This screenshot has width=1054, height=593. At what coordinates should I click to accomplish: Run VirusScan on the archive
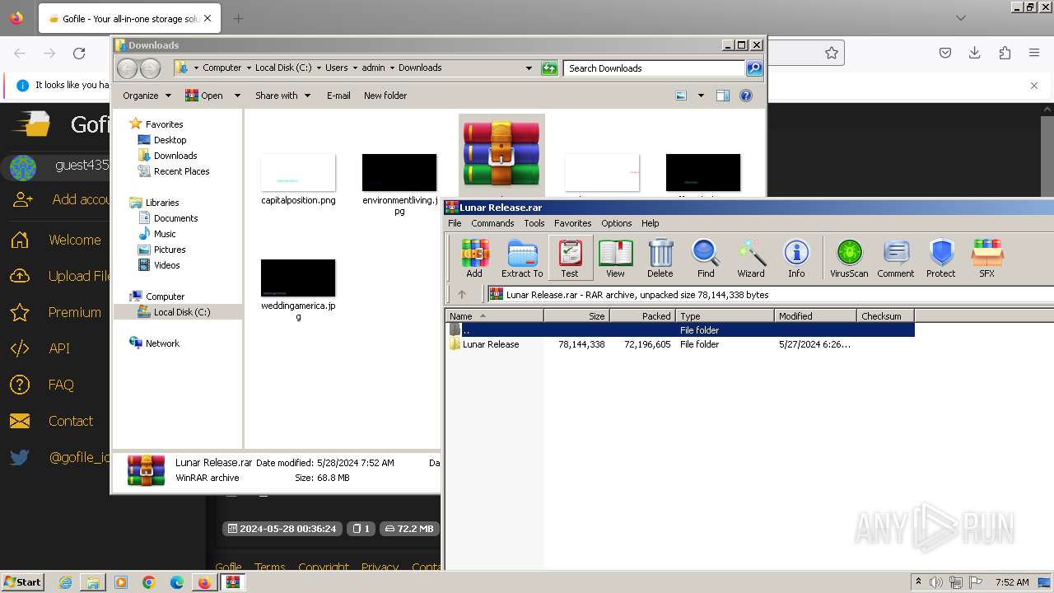[x=849, y=258]
